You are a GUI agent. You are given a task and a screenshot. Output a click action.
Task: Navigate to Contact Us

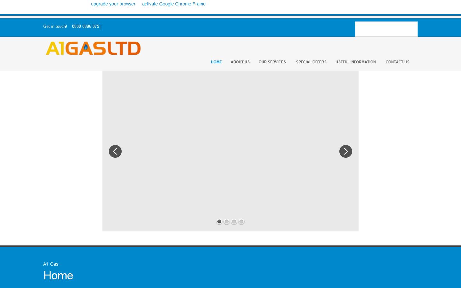(397, 62)
